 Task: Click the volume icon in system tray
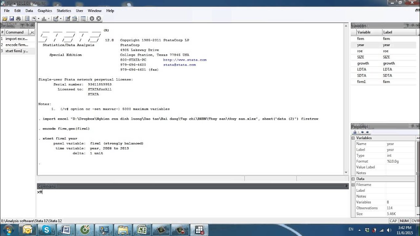[389, 230]
